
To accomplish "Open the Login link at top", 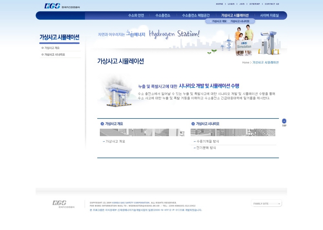I will (x=231, y=4).
